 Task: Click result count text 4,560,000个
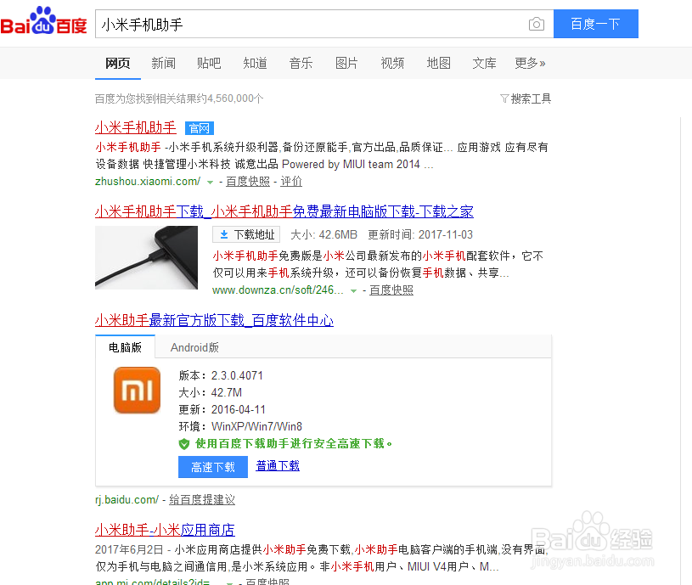pyautogui.click(x=235, y=98)
